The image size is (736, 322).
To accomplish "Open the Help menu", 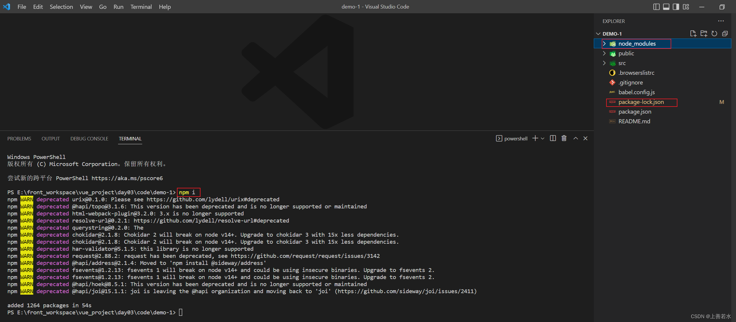I will pyautogui.click(x=165, y=7).
